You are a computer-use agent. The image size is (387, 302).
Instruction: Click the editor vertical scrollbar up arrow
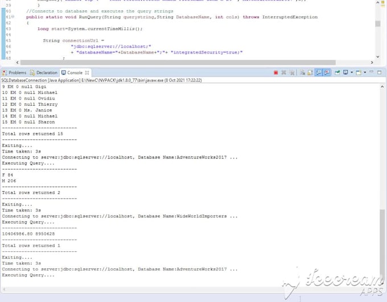coord(378,2)
